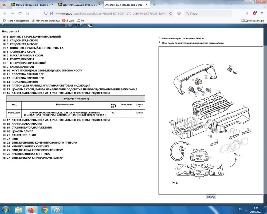Expand item 22 ВИНТ

[x=5, y=139]
